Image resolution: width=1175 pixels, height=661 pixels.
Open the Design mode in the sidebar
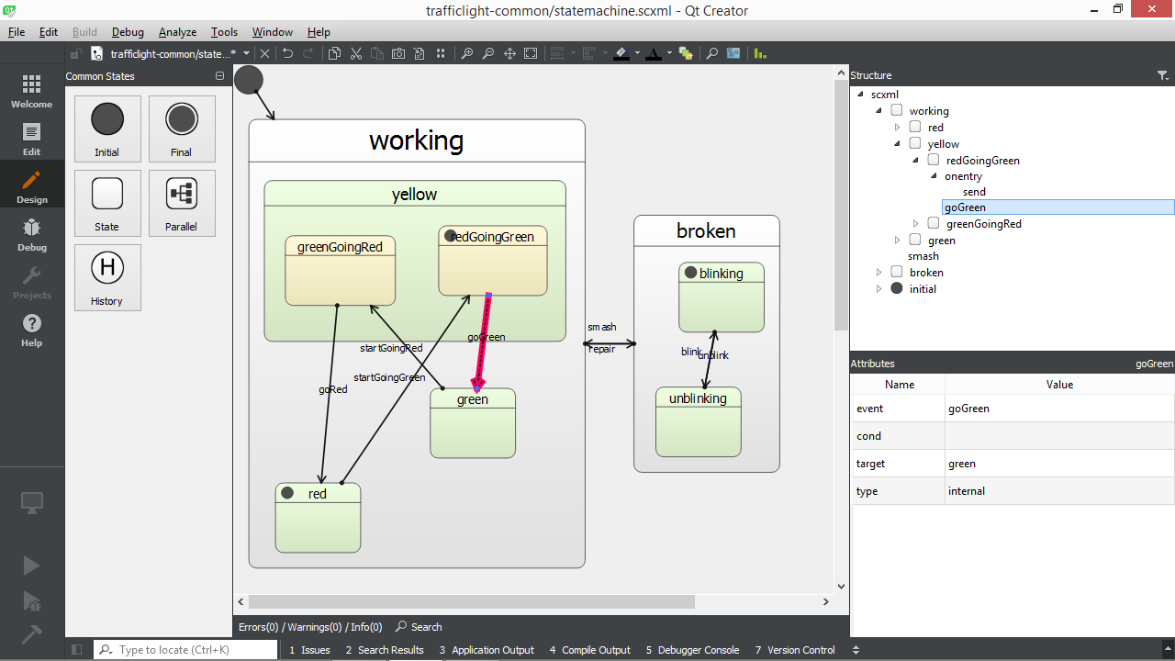(32, 186)
